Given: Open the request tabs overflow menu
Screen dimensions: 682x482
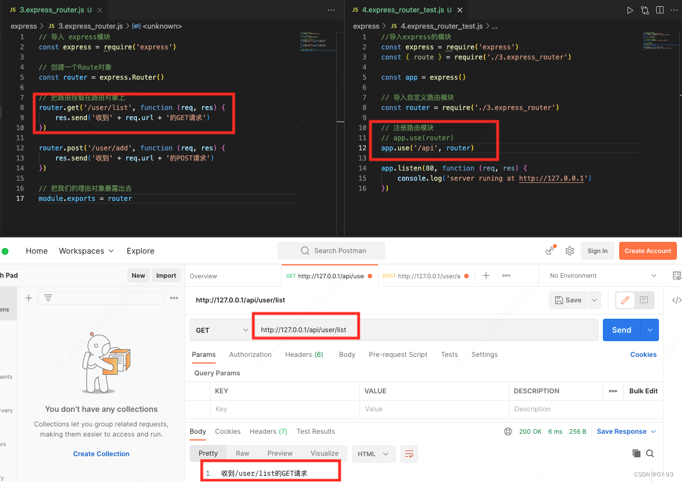Looking at the screenshot, I should 506,276.
